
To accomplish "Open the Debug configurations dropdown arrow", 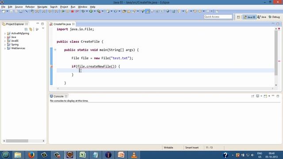I will (x=87, y=11).
